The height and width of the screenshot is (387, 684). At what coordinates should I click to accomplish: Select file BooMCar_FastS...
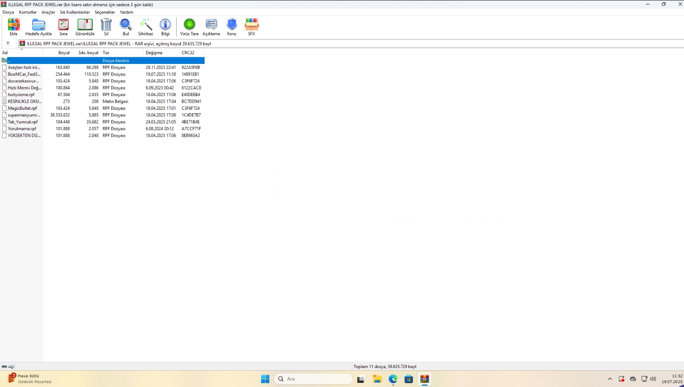24,74
